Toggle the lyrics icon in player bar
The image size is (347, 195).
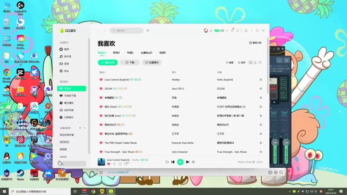254,162
